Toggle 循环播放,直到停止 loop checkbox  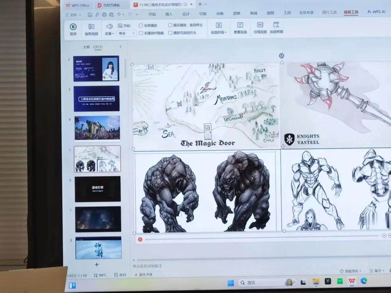tap(170, 25)
